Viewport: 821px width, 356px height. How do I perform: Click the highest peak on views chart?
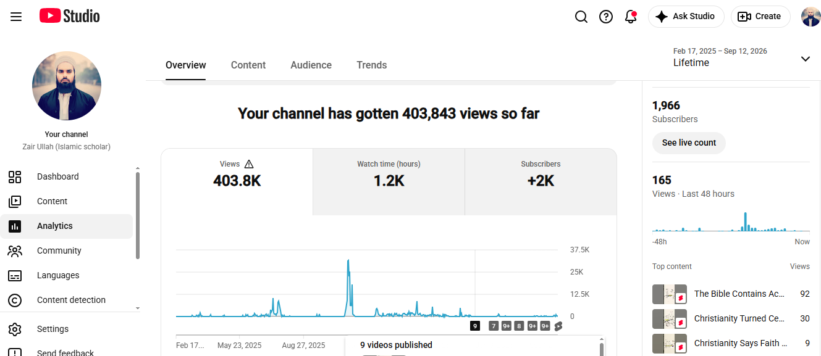tap(348, 261)
